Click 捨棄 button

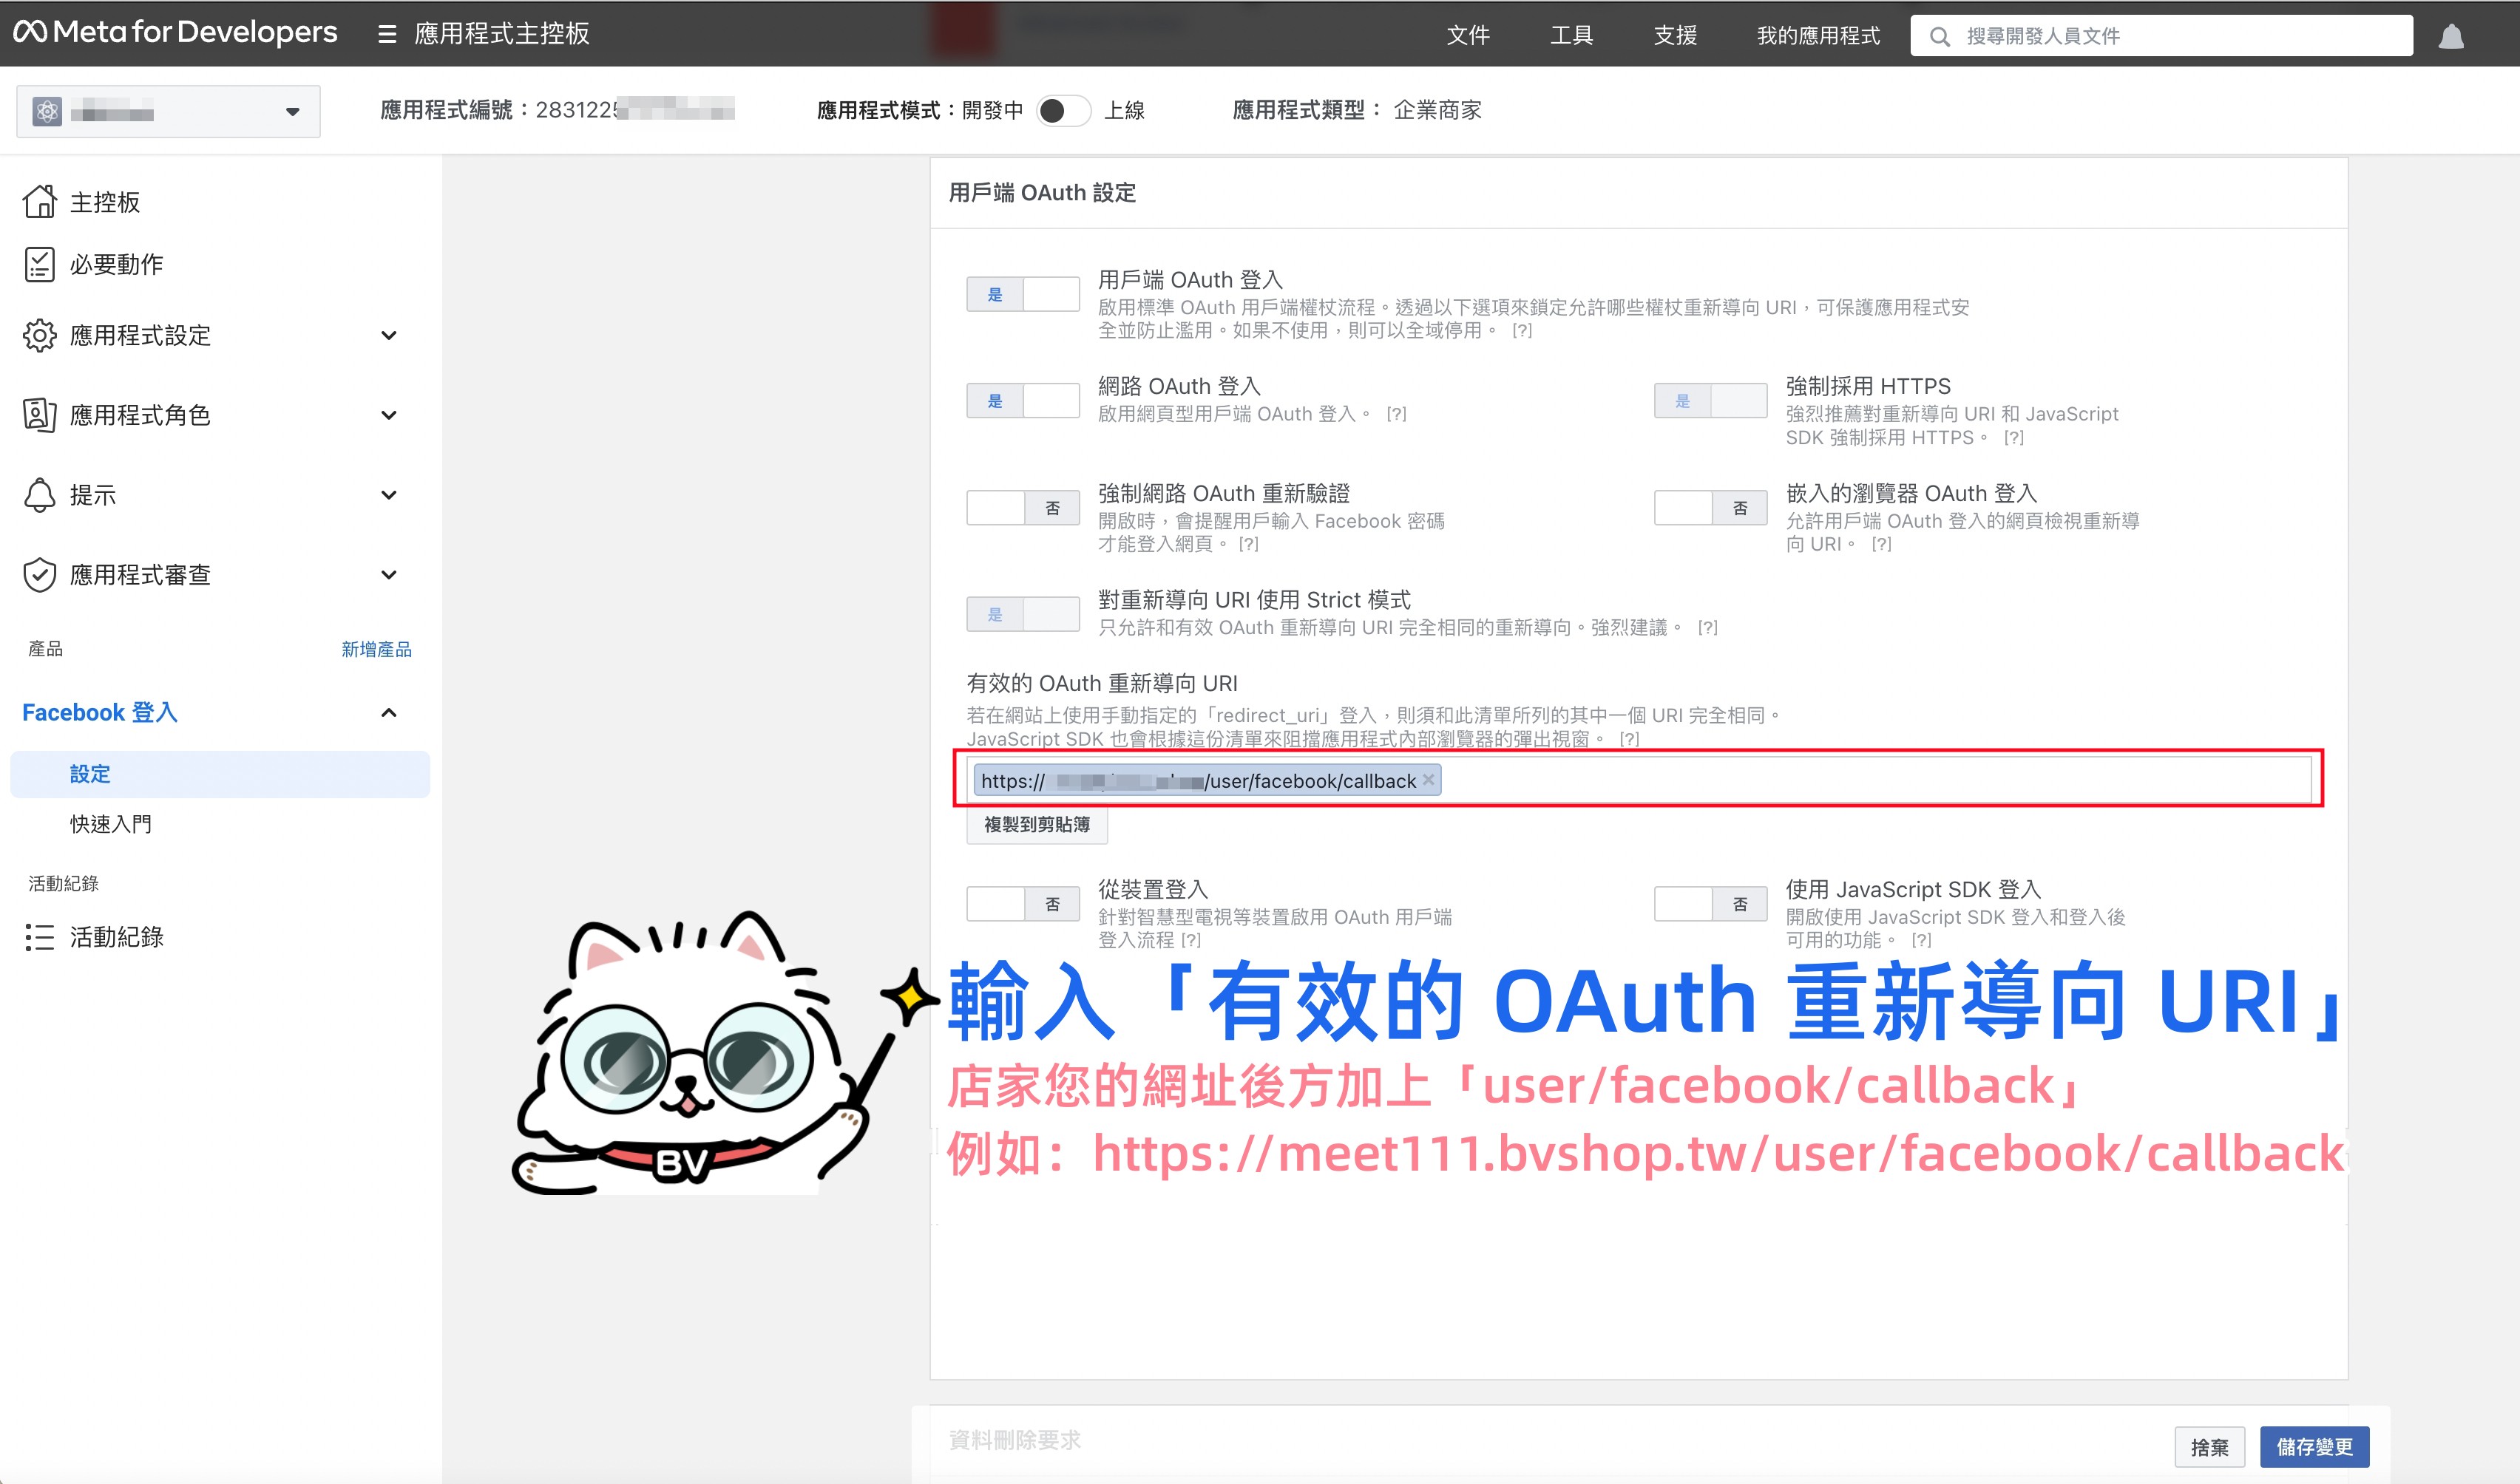pyautogui.click(x=2209, y=1446)
